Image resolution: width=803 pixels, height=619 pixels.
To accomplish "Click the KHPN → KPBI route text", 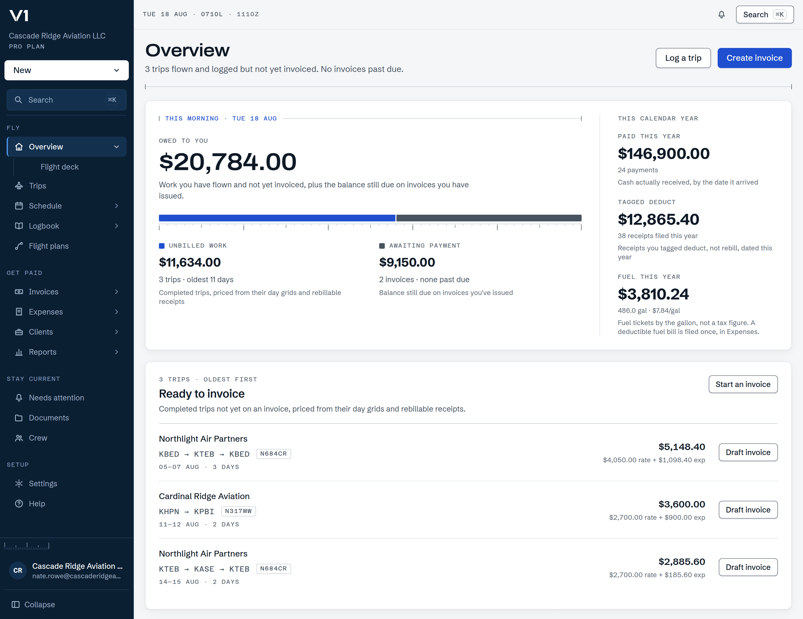I will [187, 511].
